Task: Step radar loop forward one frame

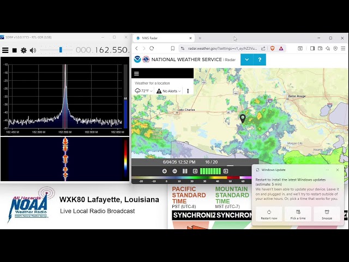Action: (x=226, y=171)
